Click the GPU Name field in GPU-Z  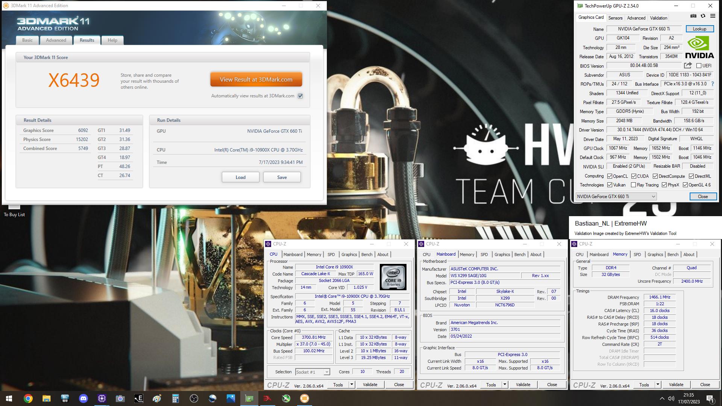click(644, 29)
